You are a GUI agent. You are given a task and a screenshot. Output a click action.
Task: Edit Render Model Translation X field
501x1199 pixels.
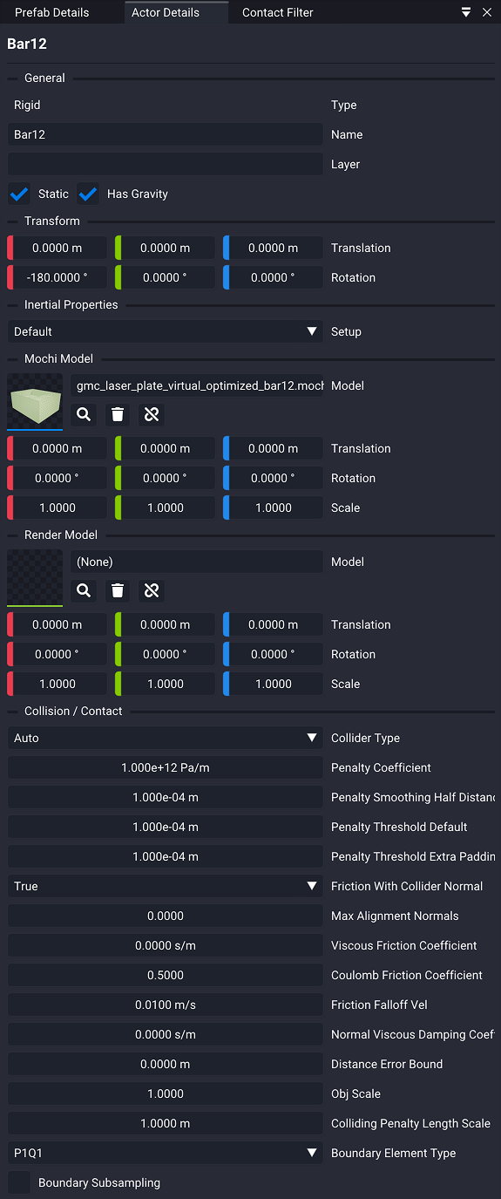58,624
